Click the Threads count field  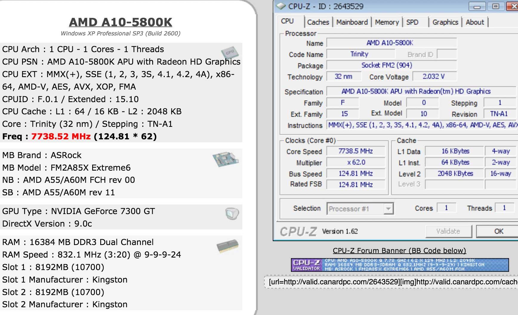pyautogui.click(x=505, y=208)
